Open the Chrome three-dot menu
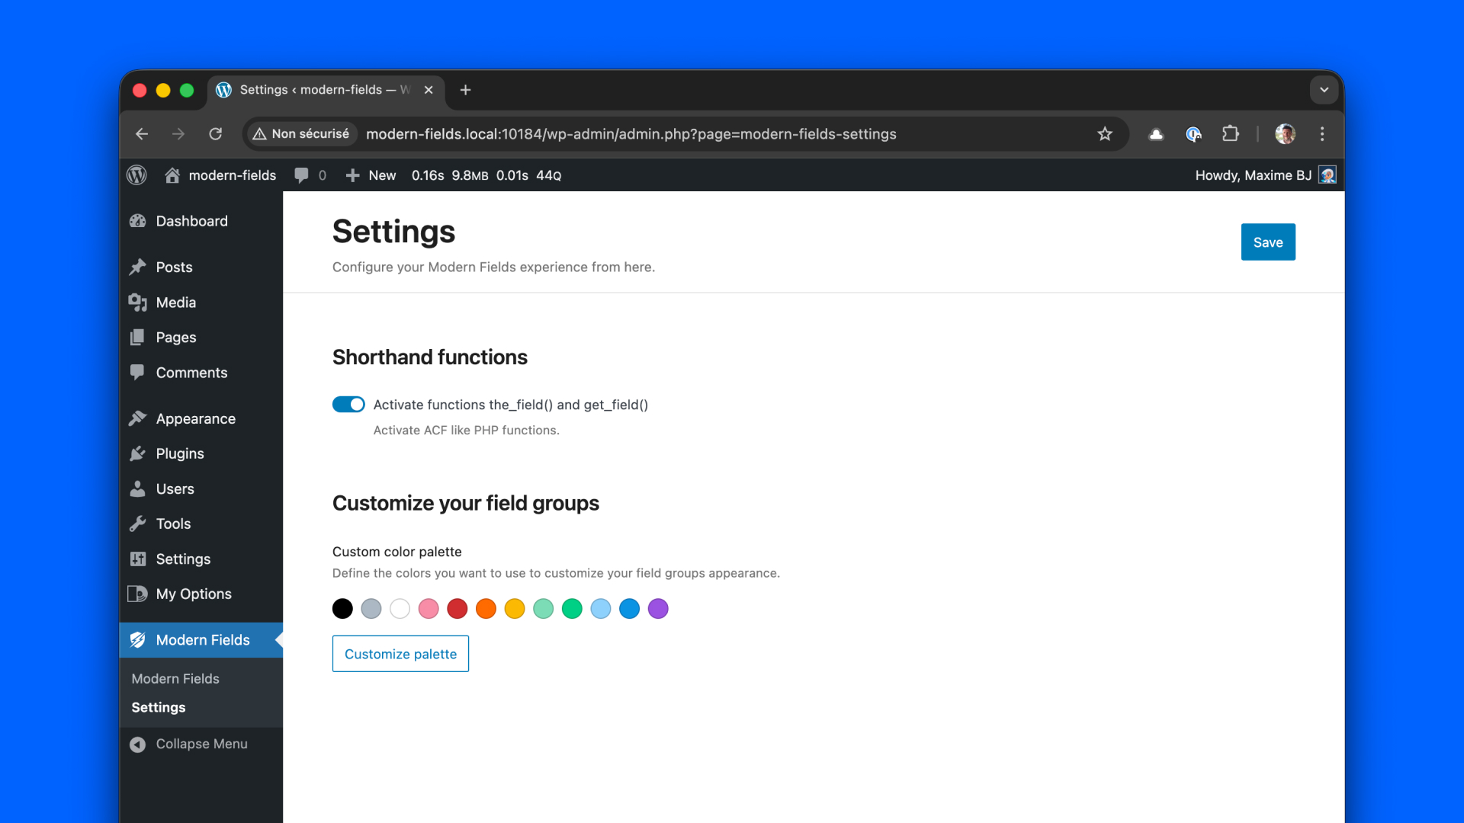The height and width of the screenshot is (823, 1464). [x=1322, y=134]
